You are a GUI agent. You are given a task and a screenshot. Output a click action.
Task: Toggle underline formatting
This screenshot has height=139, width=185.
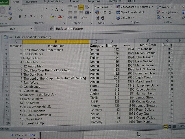click(x=31, y=17)
